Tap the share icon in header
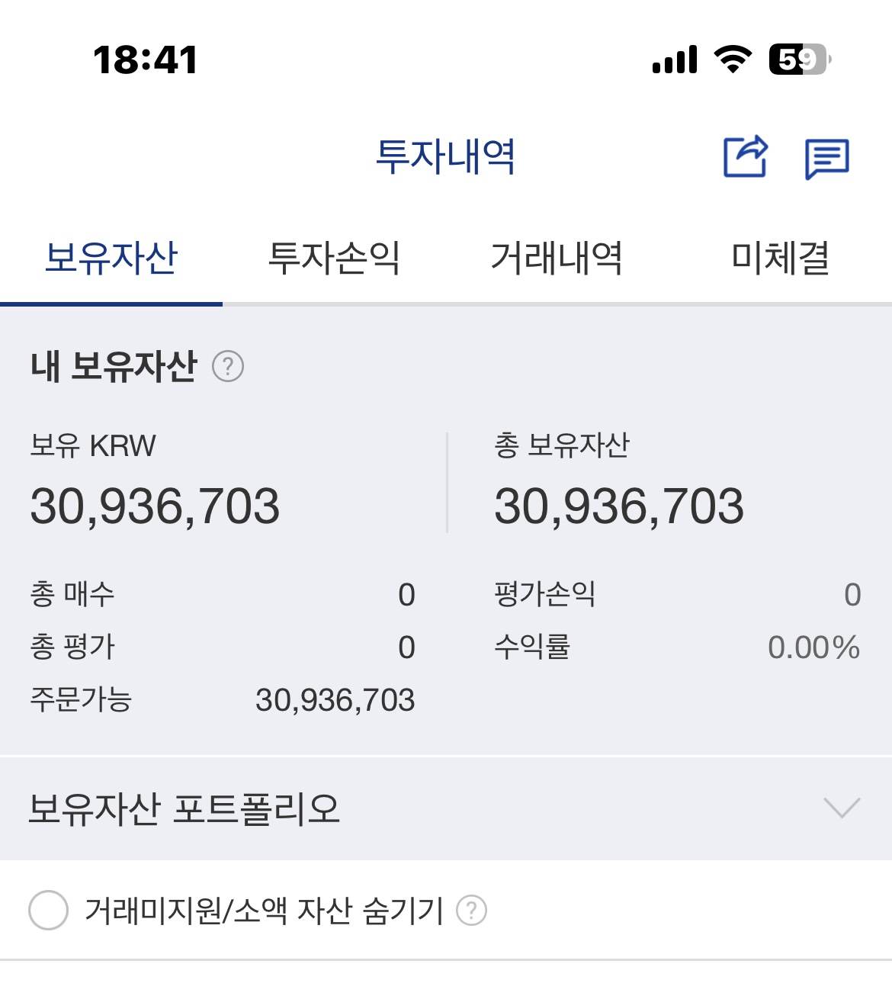The image size is (892, 996). pyautogui.click(x=746, y=156)
